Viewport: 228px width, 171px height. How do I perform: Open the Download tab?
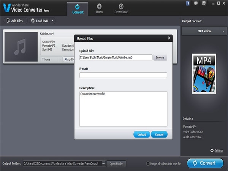coord(121,9)
